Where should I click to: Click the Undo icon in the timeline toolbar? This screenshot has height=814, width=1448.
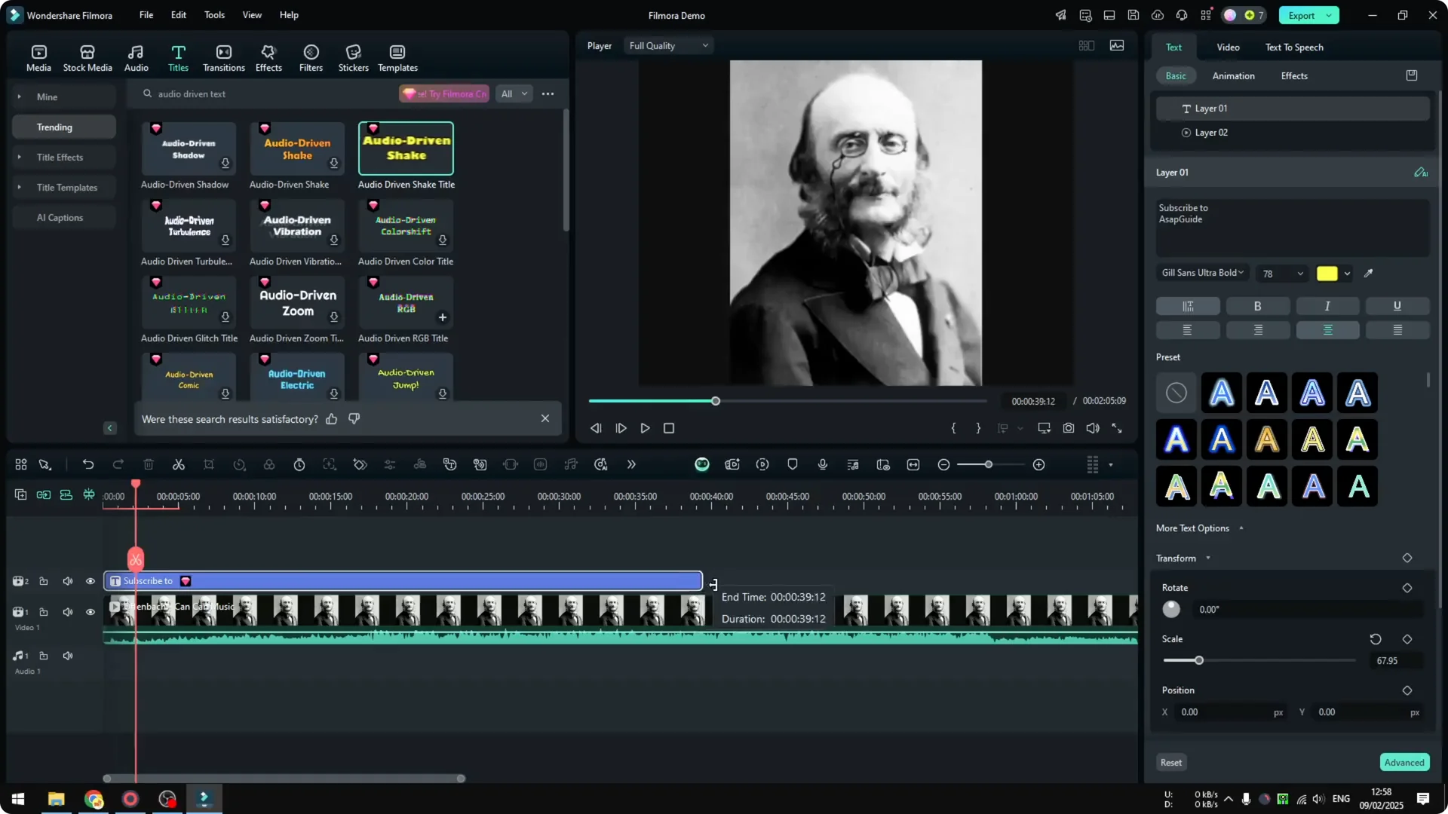[88, 464]
